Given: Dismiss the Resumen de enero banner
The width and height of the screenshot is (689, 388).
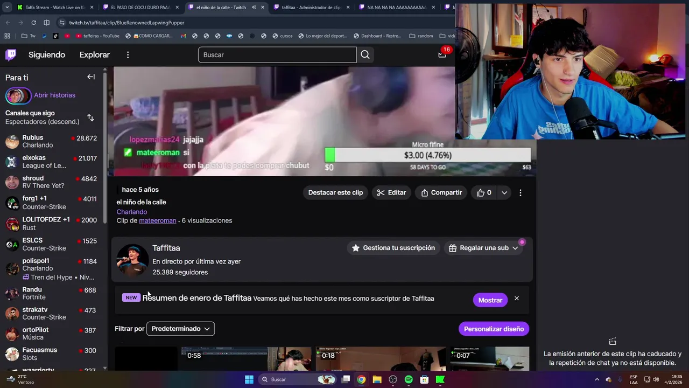Looking at the screenshot, I should click(516, 299).
